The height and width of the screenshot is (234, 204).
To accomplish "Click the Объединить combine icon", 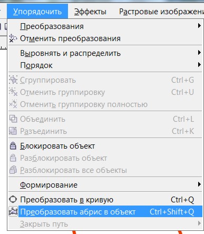I will [x=13, y=119].
